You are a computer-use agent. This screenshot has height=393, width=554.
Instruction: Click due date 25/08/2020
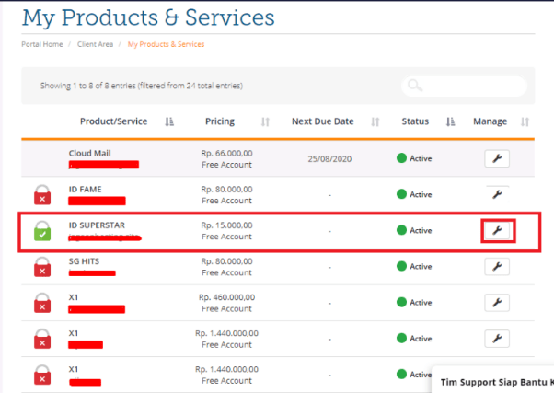(x=329, y=158)
